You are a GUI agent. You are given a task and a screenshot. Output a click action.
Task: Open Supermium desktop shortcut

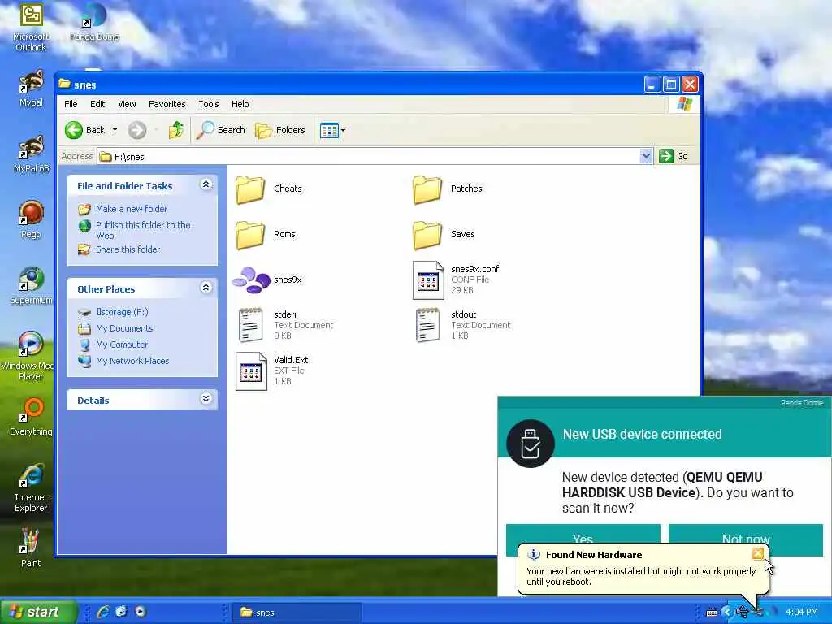(31, 286)
